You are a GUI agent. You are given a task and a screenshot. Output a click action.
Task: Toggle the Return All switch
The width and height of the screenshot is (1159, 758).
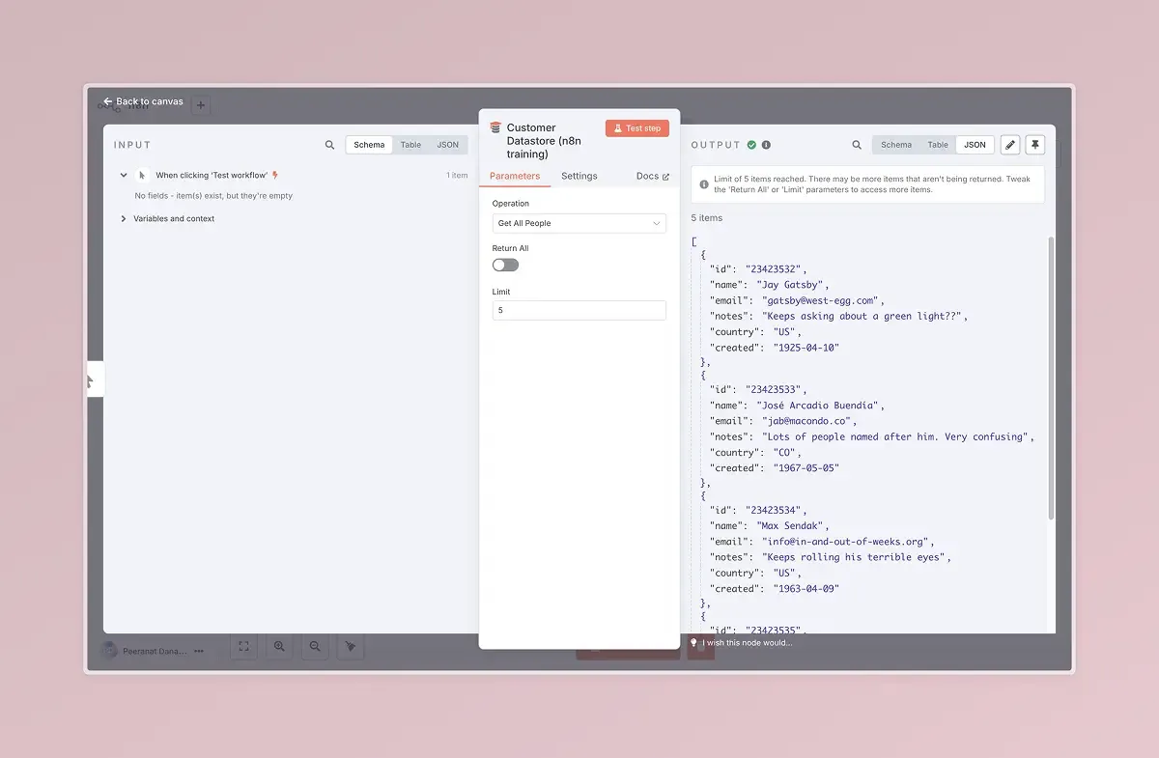pos(505,265)
